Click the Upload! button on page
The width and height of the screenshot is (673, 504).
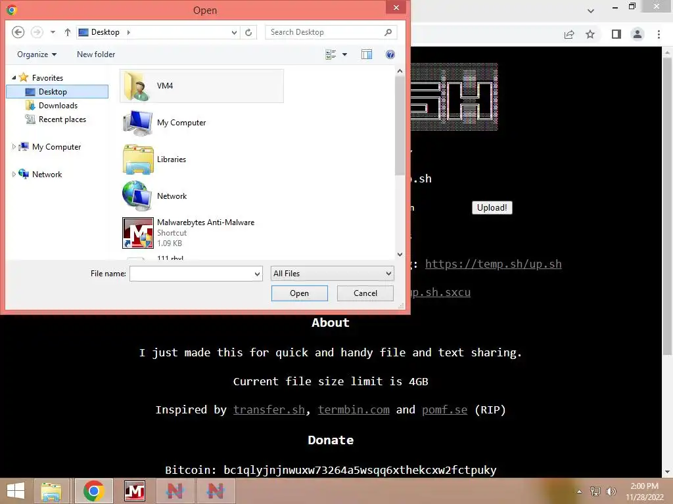click(x=492, y=207)
